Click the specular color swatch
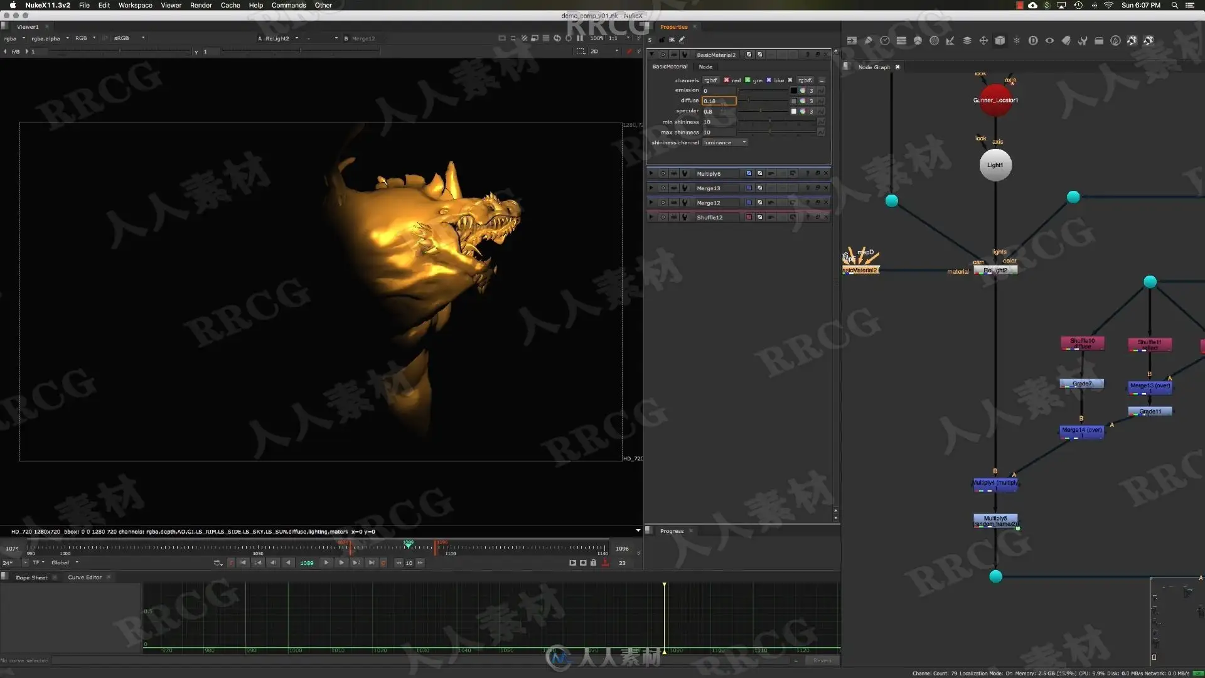 coord(793,111)
